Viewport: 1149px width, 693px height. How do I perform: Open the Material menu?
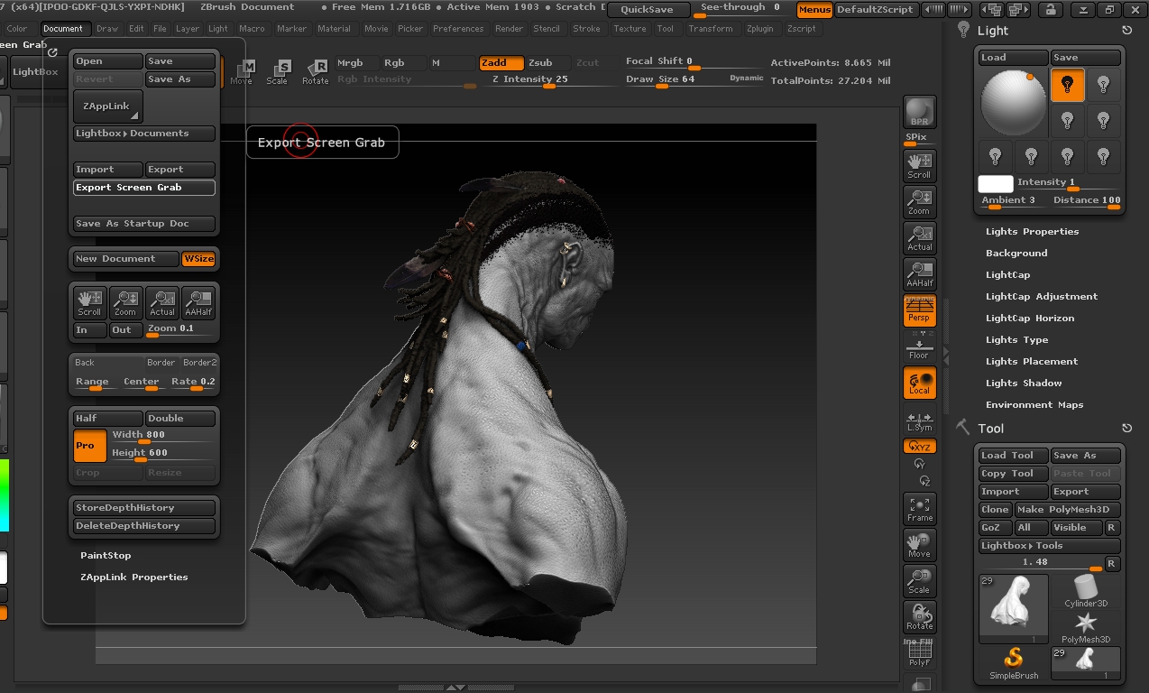click(x=334, y=29)
